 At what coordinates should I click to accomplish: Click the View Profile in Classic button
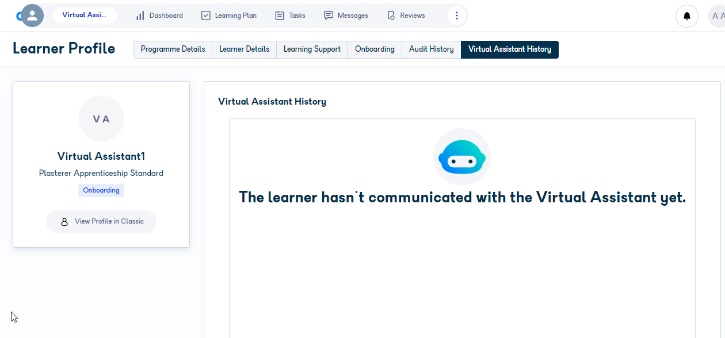[x=101, y=221]
